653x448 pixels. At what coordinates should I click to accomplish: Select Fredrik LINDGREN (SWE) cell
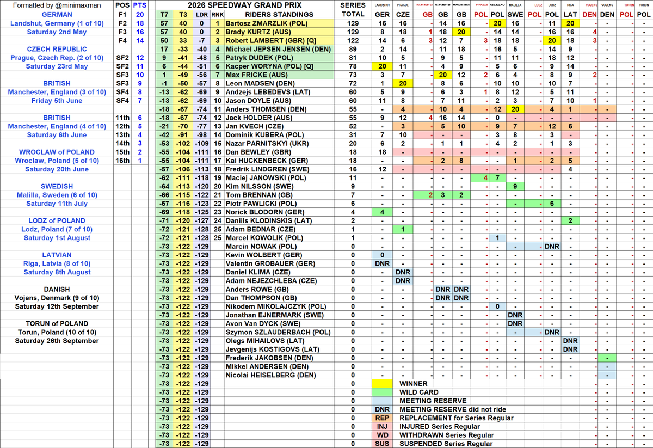(x=279, y=169)
